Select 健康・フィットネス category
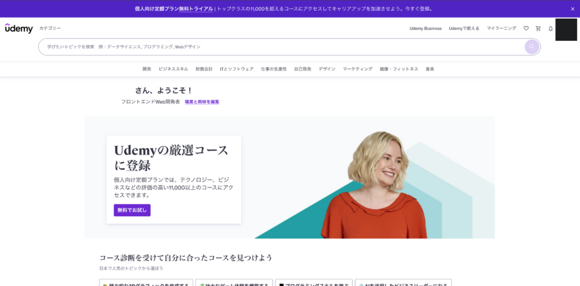 click(399, 69)
